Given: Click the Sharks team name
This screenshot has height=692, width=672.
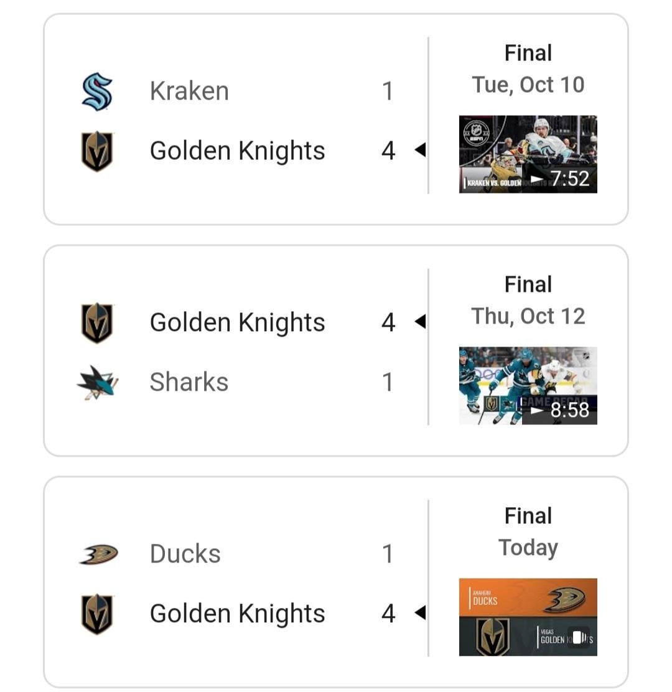Looking at the screenshot, I should click(x=189, y=382).
